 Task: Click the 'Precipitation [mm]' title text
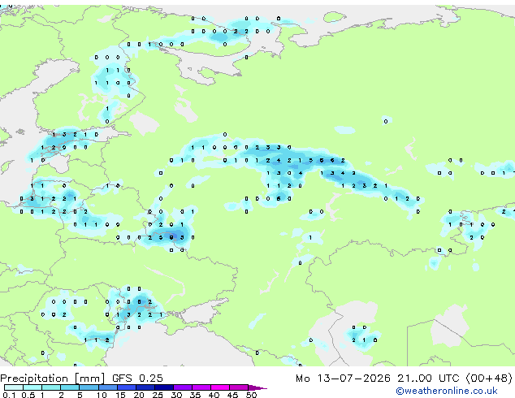point(52,379)
